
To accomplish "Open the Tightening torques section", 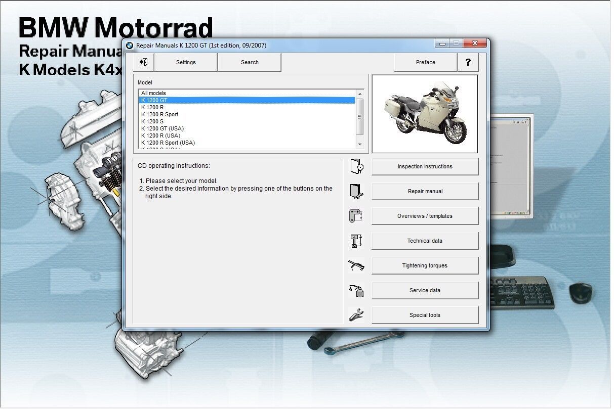I will click(425, 265).
